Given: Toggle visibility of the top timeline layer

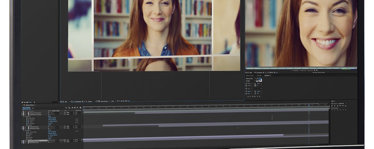Looking at the screenshot, I should (x=23, y=112).
